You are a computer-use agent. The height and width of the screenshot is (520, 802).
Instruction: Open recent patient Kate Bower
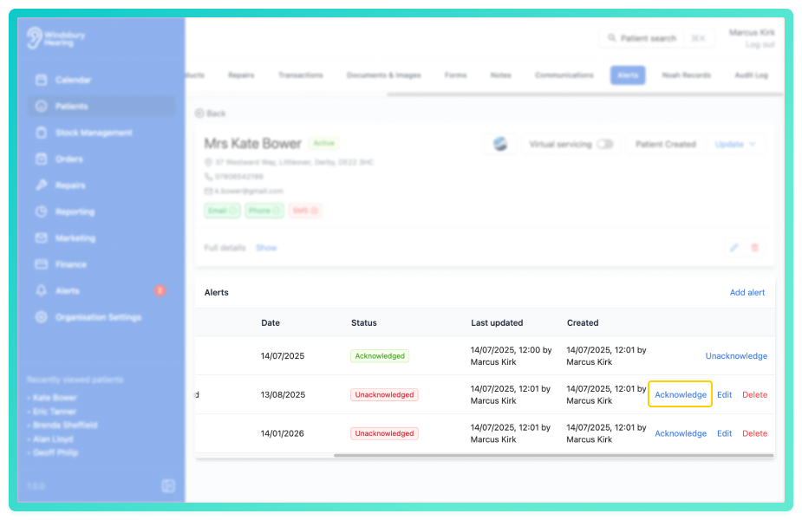55,398
